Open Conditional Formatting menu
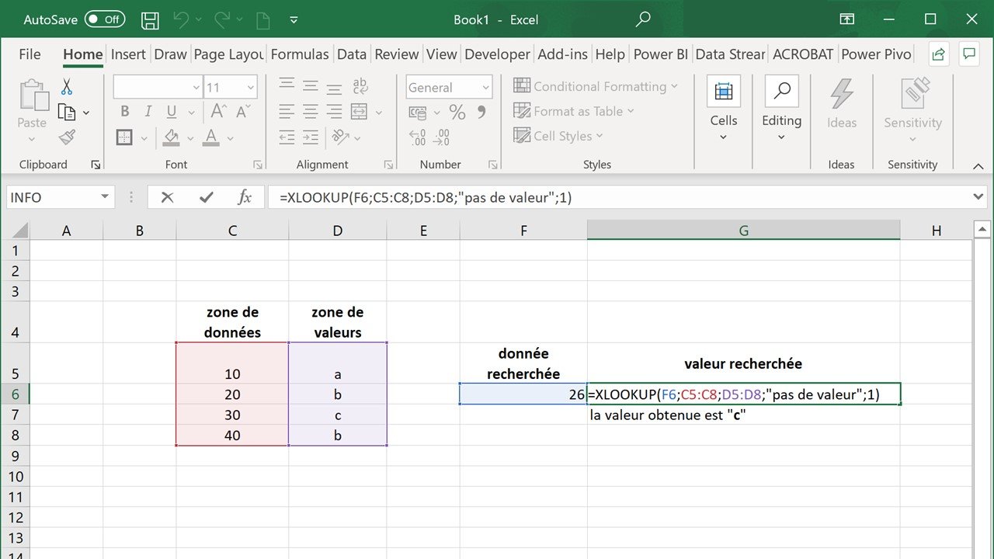Image resolution: width=994 pixels, height=559 pixels. click(x=596, y=86)
